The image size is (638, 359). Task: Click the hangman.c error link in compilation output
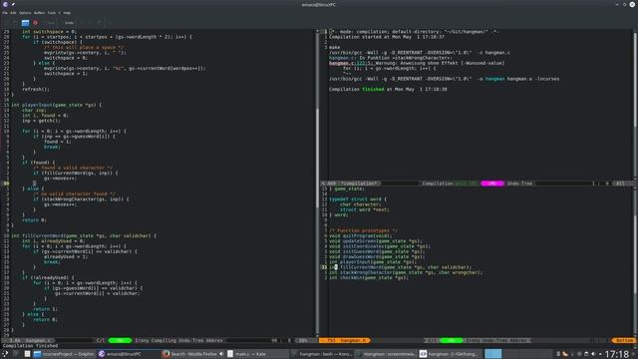click(x=347, y=63)
